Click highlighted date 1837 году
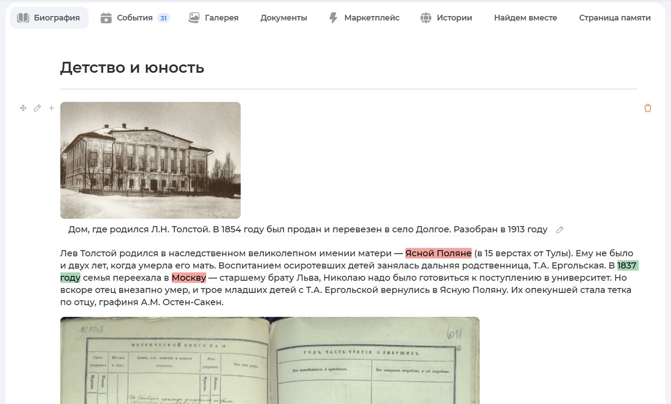The width and height of the screenshot is (671, 404). point(628,266)
